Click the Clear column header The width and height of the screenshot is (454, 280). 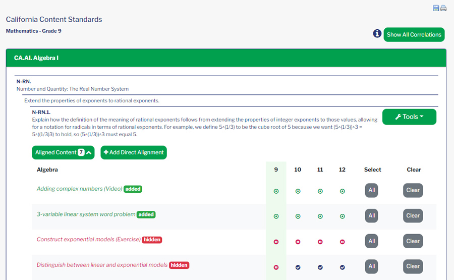pyautogui.click(x=414, y=170)
